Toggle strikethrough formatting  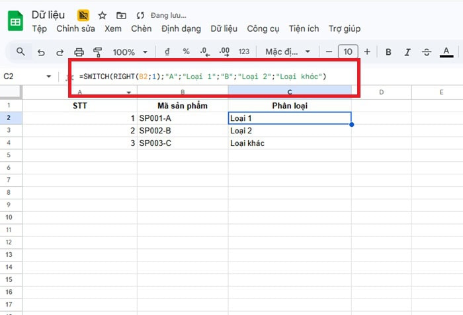pyautogui.click(x=427, y=52)
